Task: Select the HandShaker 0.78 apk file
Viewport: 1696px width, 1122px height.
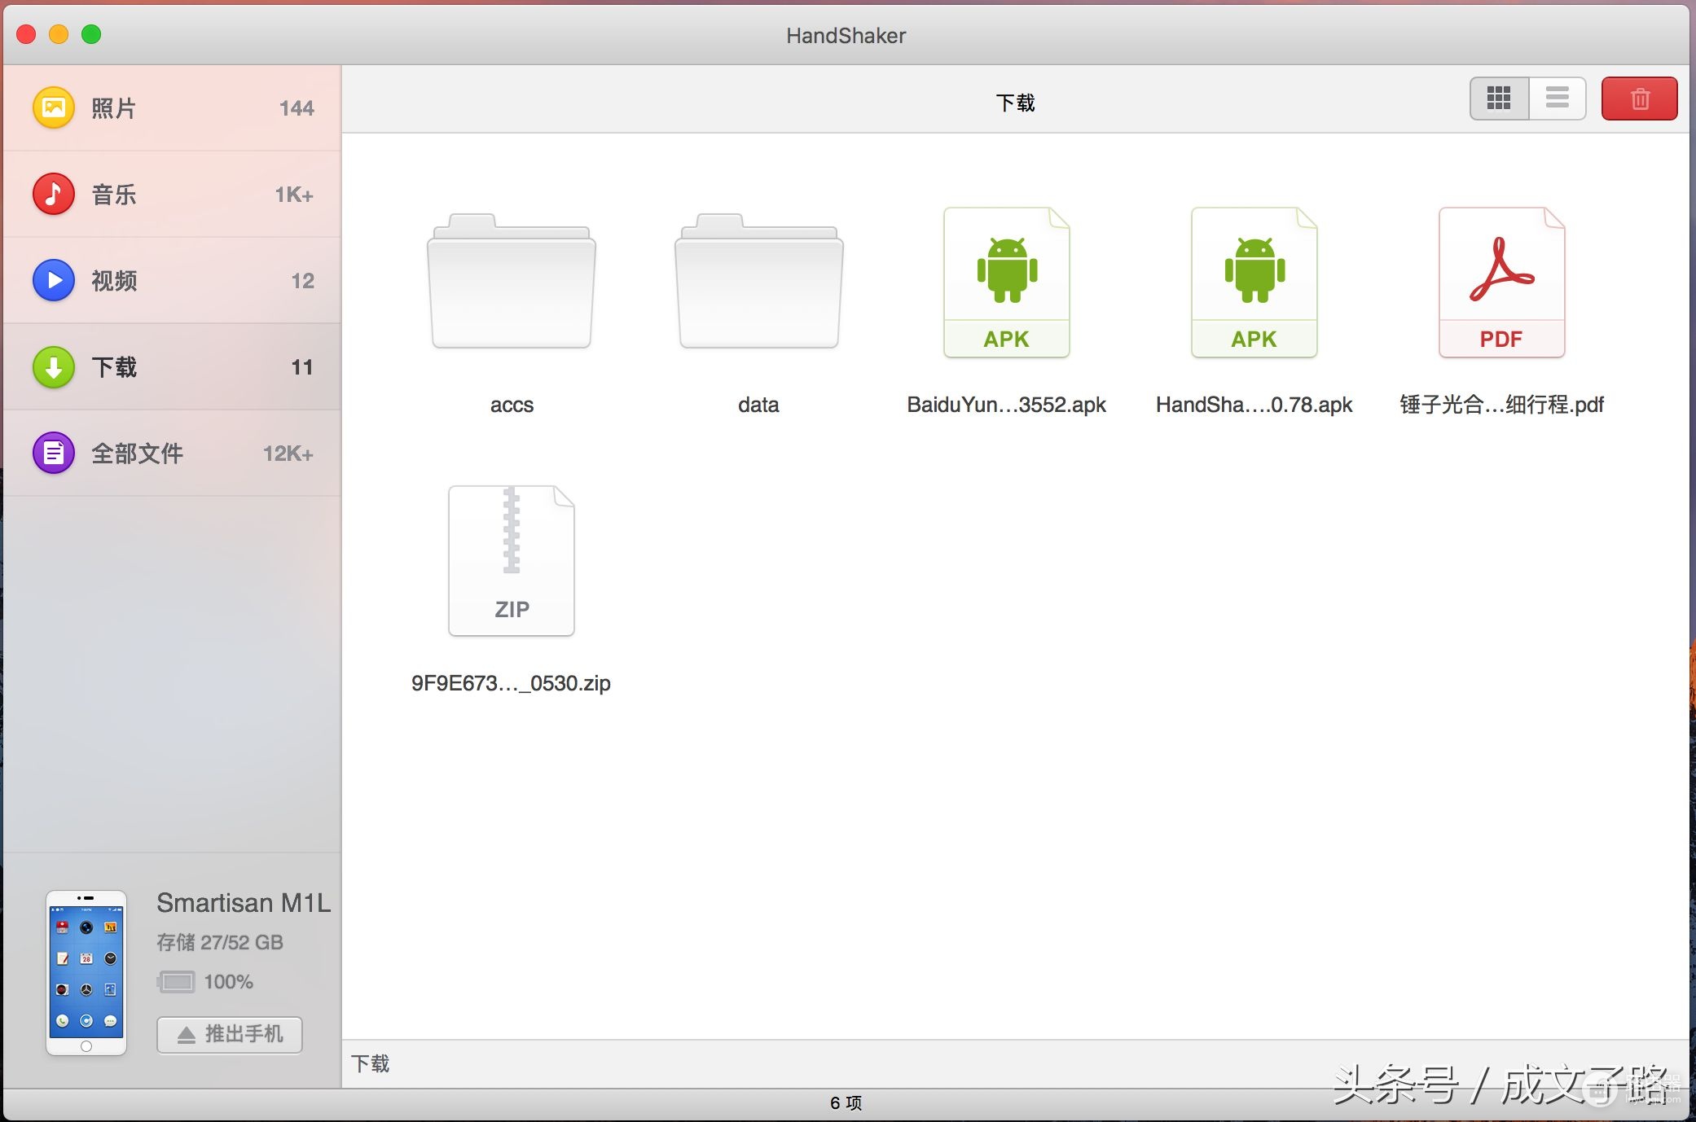Action: click(x=1254, y=283)
